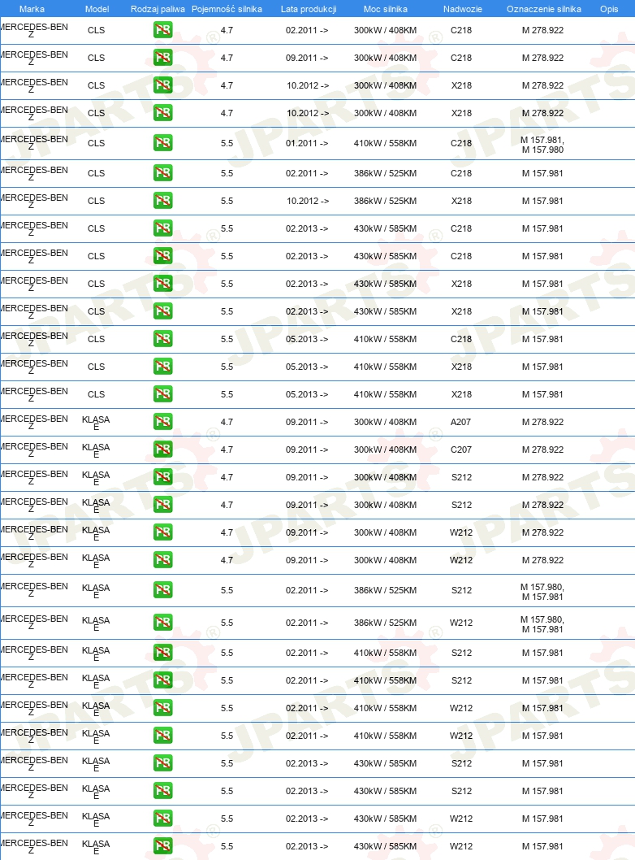Click the Model column header
This screenshot has height=860, width=635.
[x=97, y=9]
